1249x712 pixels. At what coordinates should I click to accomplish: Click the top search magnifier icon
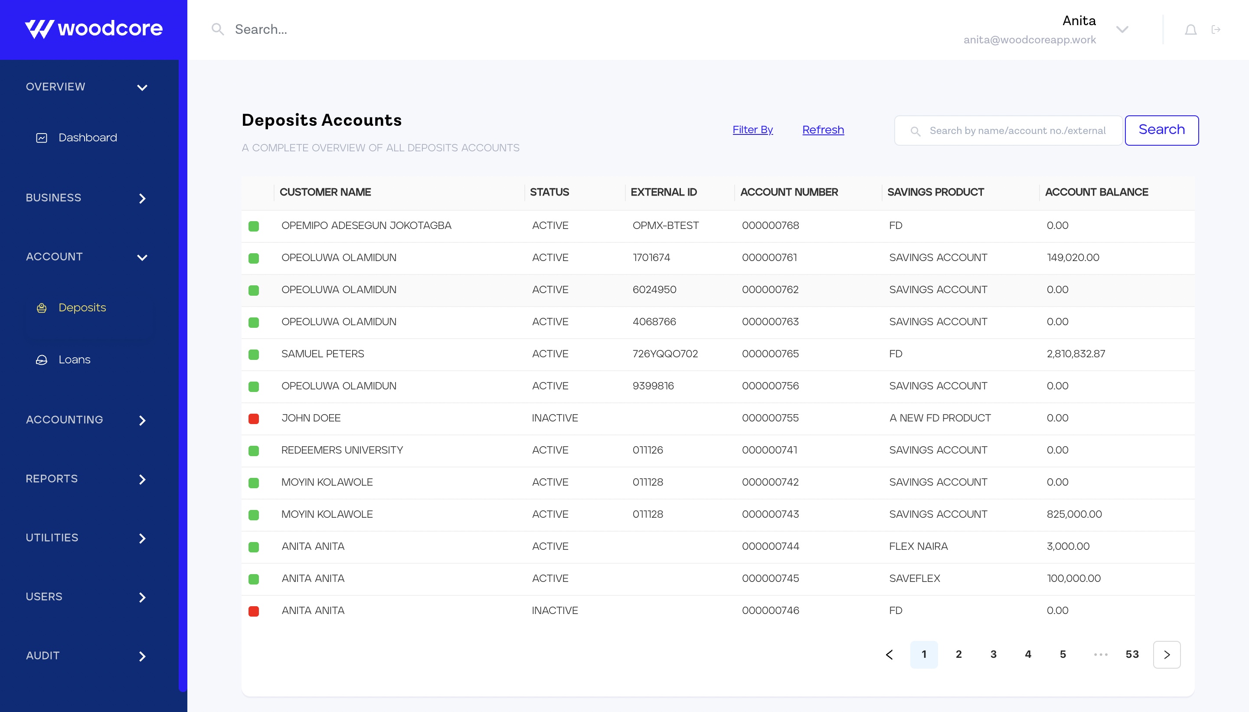point(218,29)
